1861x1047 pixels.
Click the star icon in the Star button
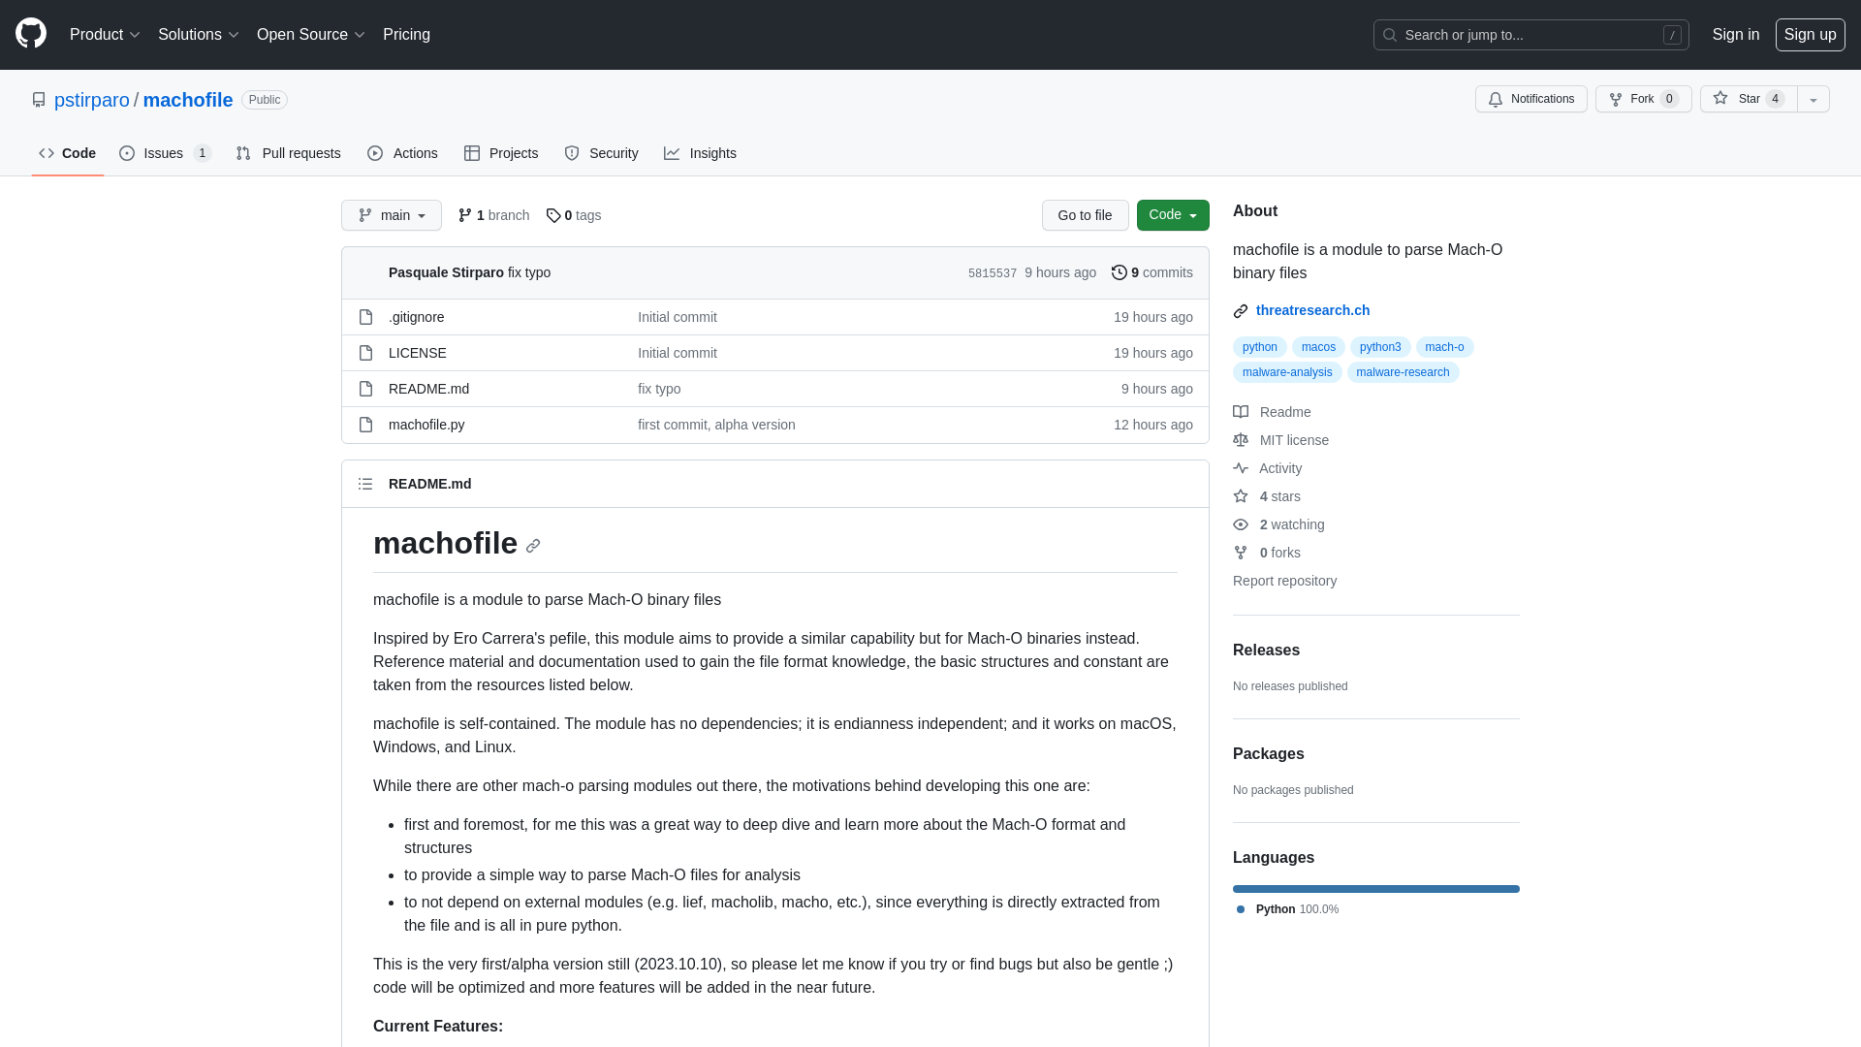click(x=1720, y=99)
